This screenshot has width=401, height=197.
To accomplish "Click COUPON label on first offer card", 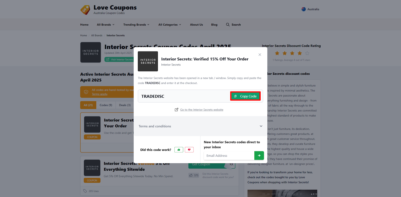I will 92,137.
